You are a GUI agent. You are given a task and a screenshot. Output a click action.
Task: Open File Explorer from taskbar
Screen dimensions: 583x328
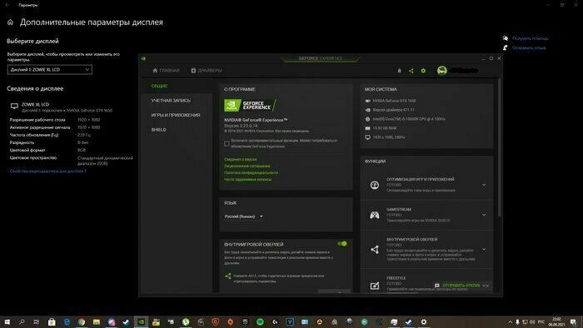point(97,321)
